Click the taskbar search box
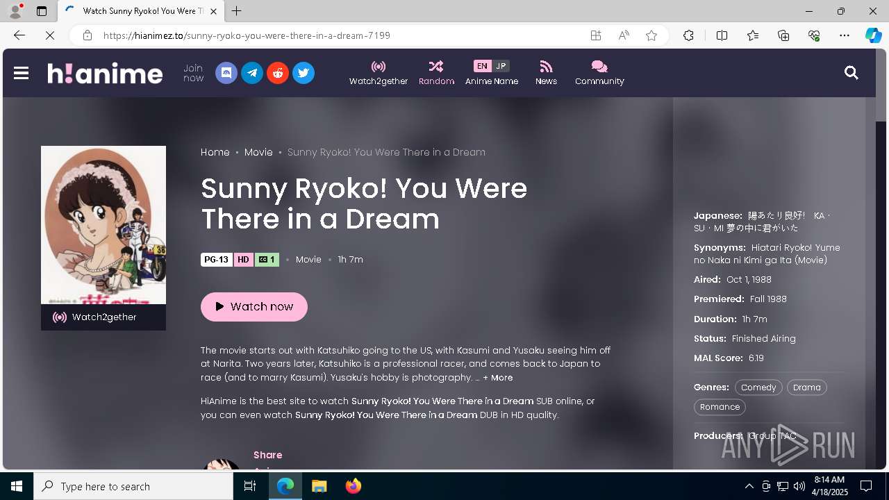 (133, 486)
